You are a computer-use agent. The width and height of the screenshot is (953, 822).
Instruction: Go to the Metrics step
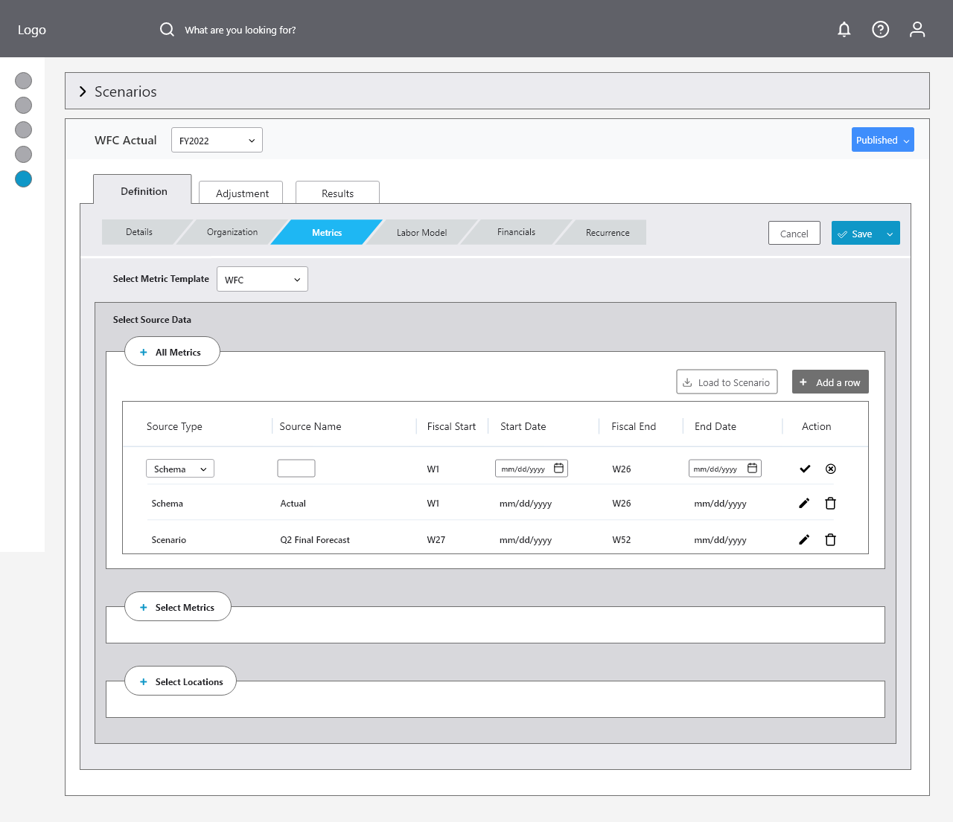pos(327,232)
